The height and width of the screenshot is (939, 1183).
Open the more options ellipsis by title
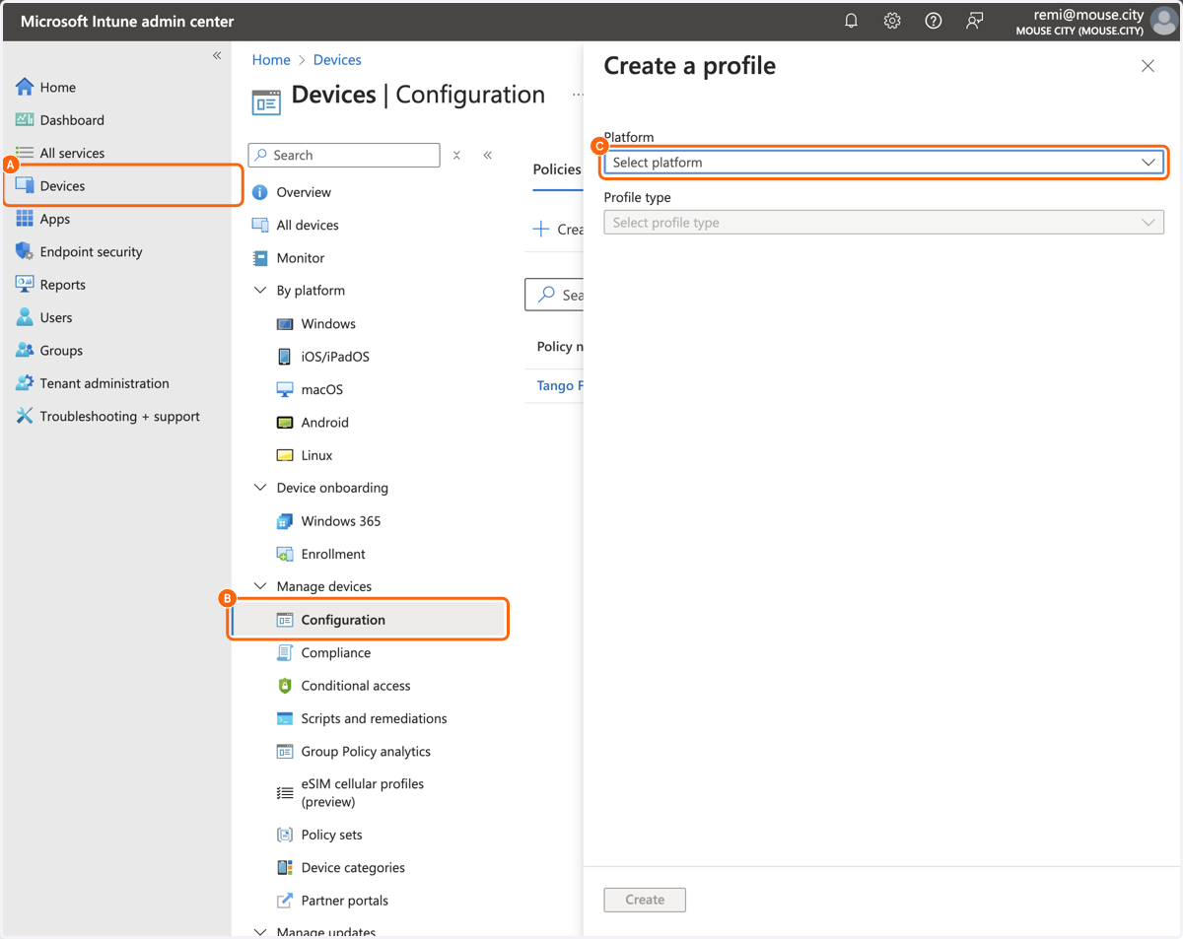click(578, 96)
